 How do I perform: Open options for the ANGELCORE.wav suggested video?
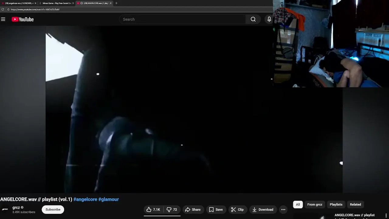[x=386, y=216]
